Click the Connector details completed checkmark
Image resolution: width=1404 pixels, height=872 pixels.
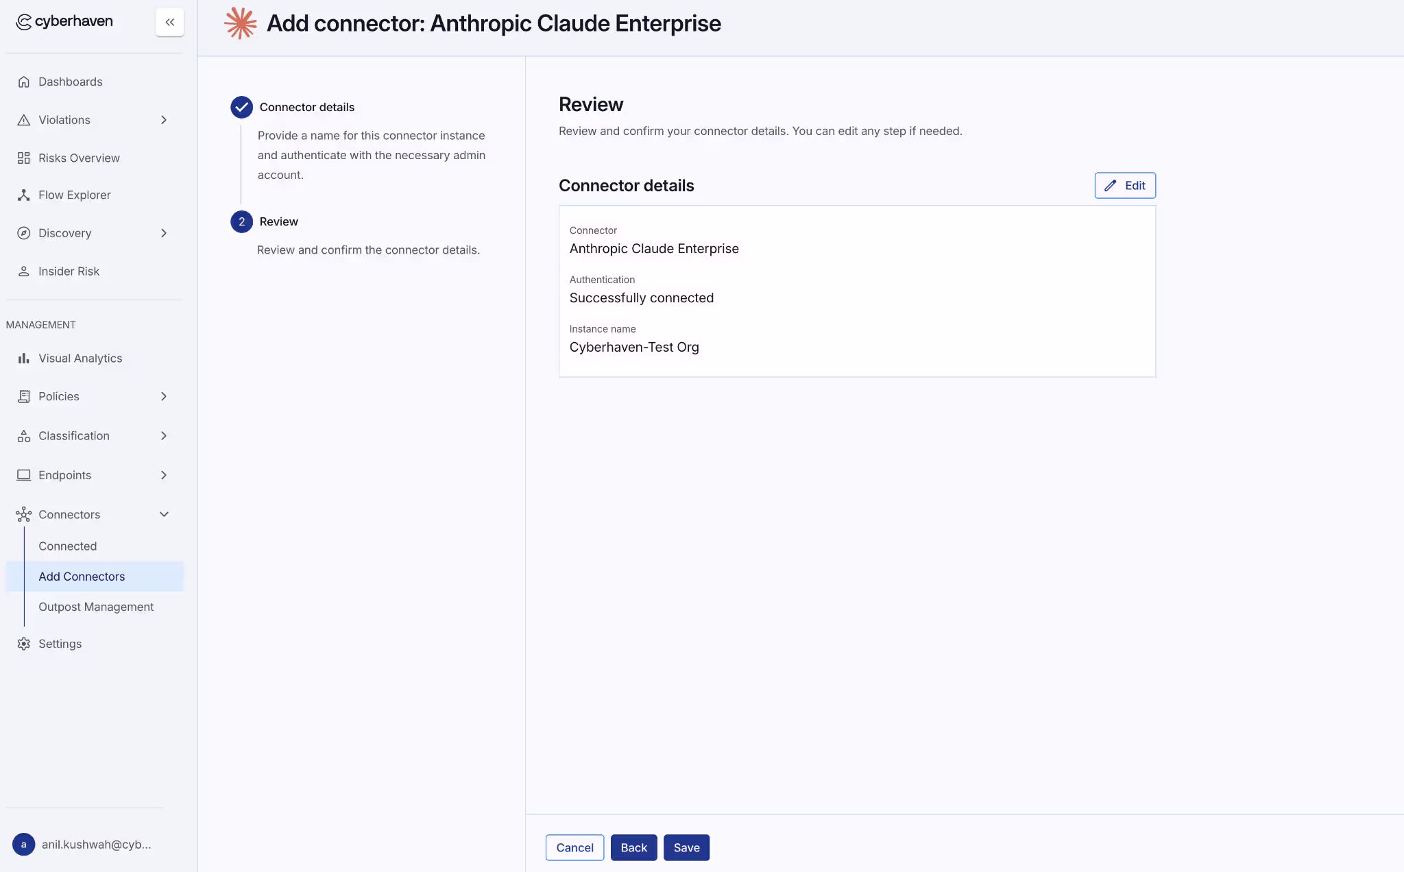click(x=241, y=107)
